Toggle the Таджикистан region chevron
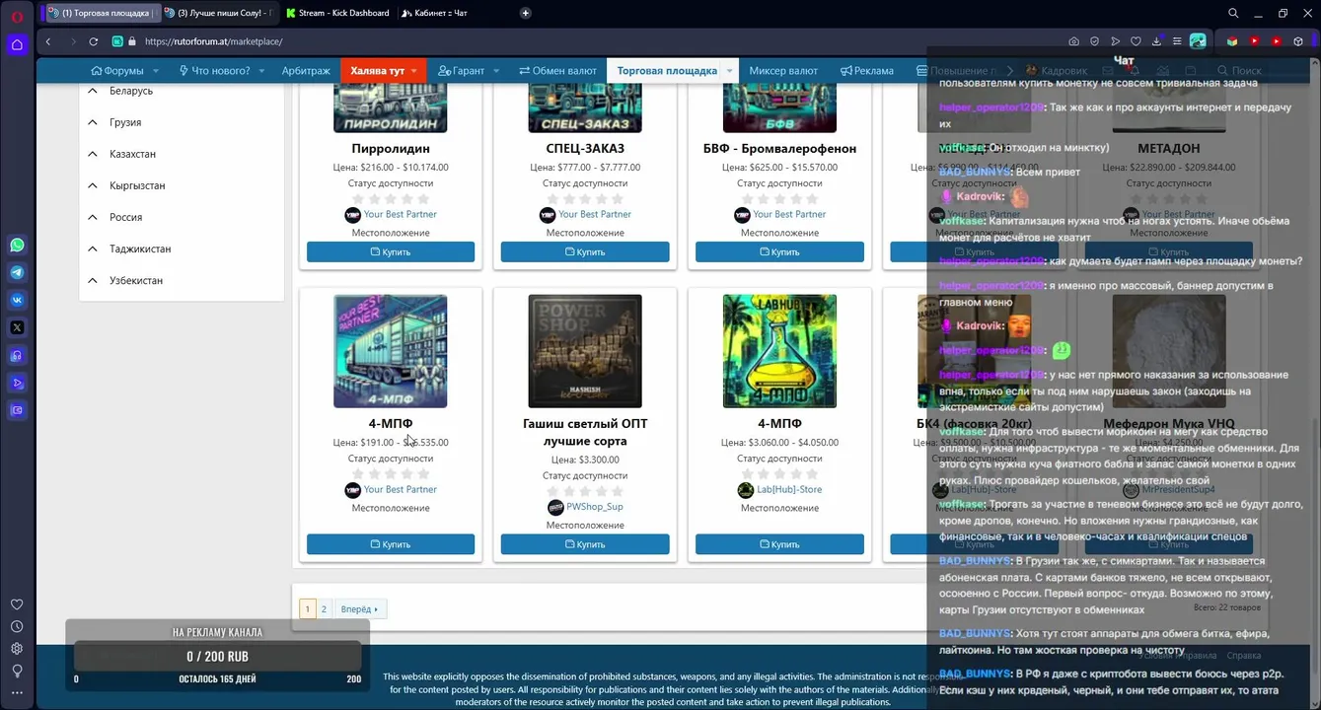The height and width of the screenshot is (710, 1321). (93, 248)
